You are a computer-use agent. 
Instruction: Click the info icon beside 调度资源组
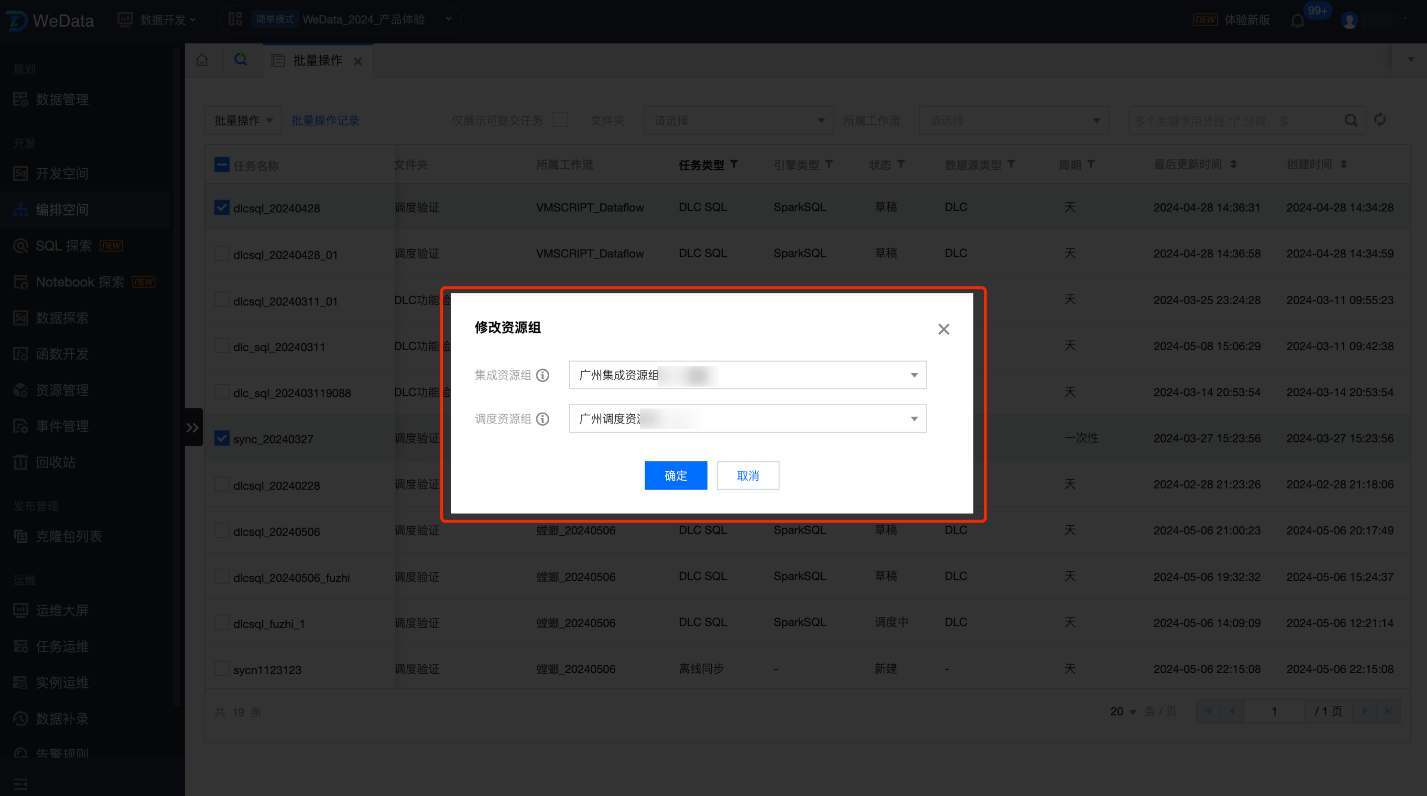(543, 419)
